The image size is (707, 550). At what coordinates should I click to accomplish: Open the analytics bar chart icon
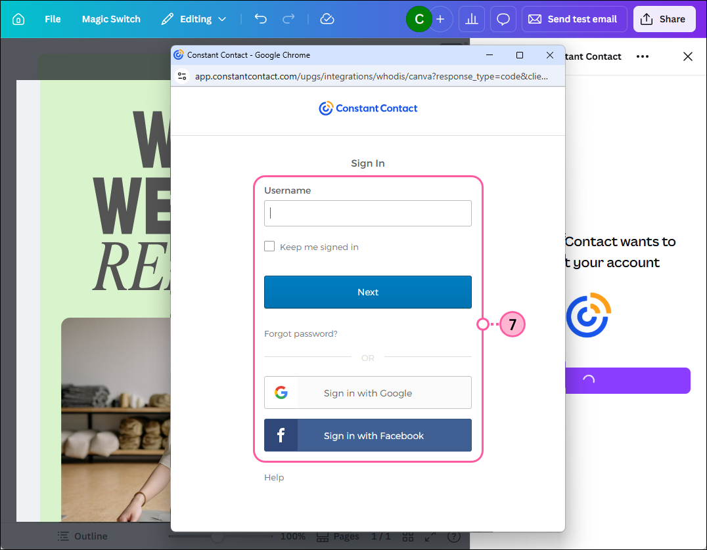(x=472, y=19)
